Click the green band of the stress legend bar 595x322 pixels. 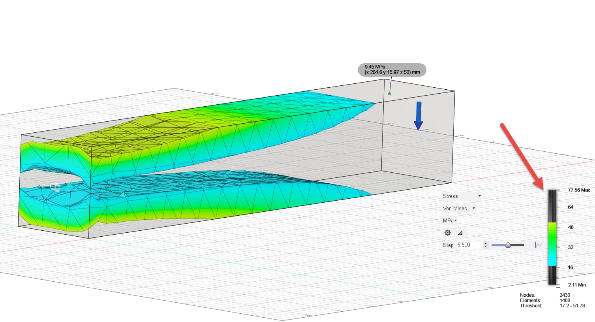[552, 236]
